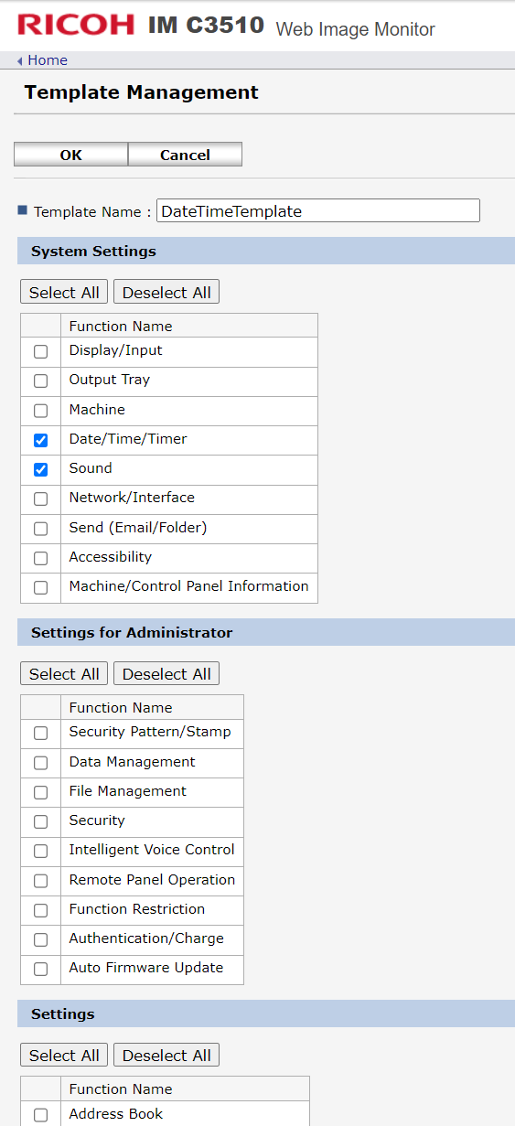Enable the Display/Input checkbox
This screenshot has width=515, height=1126.
tap(40, 351)
